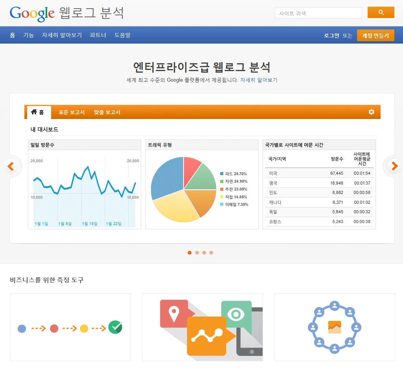Click the 국가/지역 column header

pyautogui.click(x=277, y=159)
